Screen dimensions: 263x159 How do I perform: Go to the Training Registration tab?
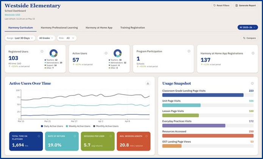(133, 28)
